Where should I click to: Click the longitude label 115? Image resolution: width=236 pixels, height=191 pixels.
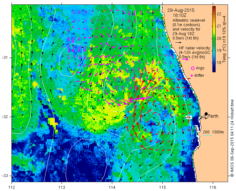click(x=162, y=187)
